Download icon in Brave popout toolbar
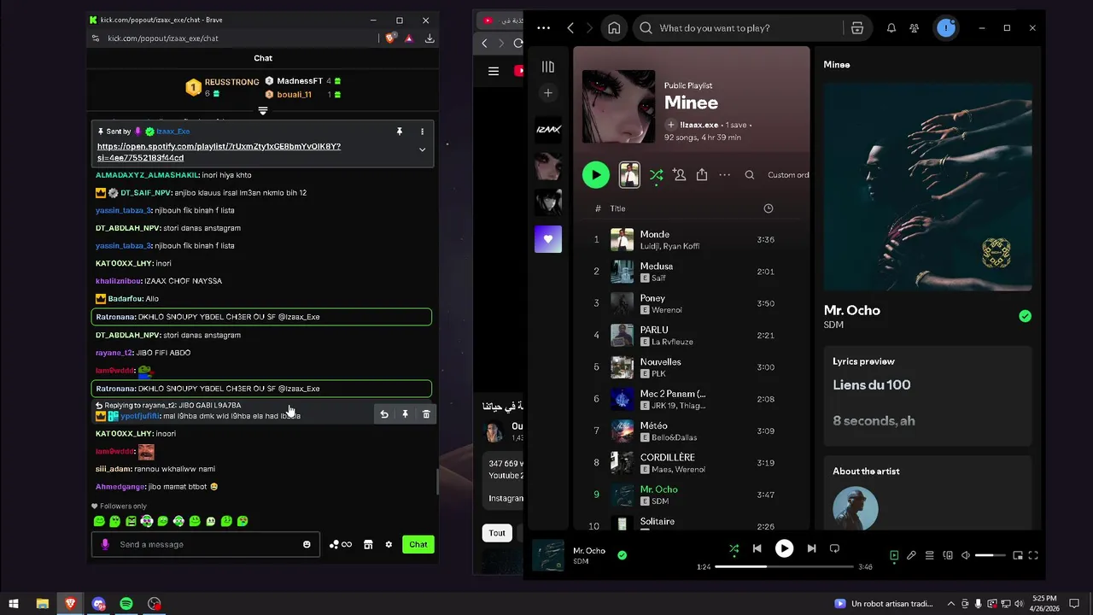1093x615 pixels. [x=430, y=38]
